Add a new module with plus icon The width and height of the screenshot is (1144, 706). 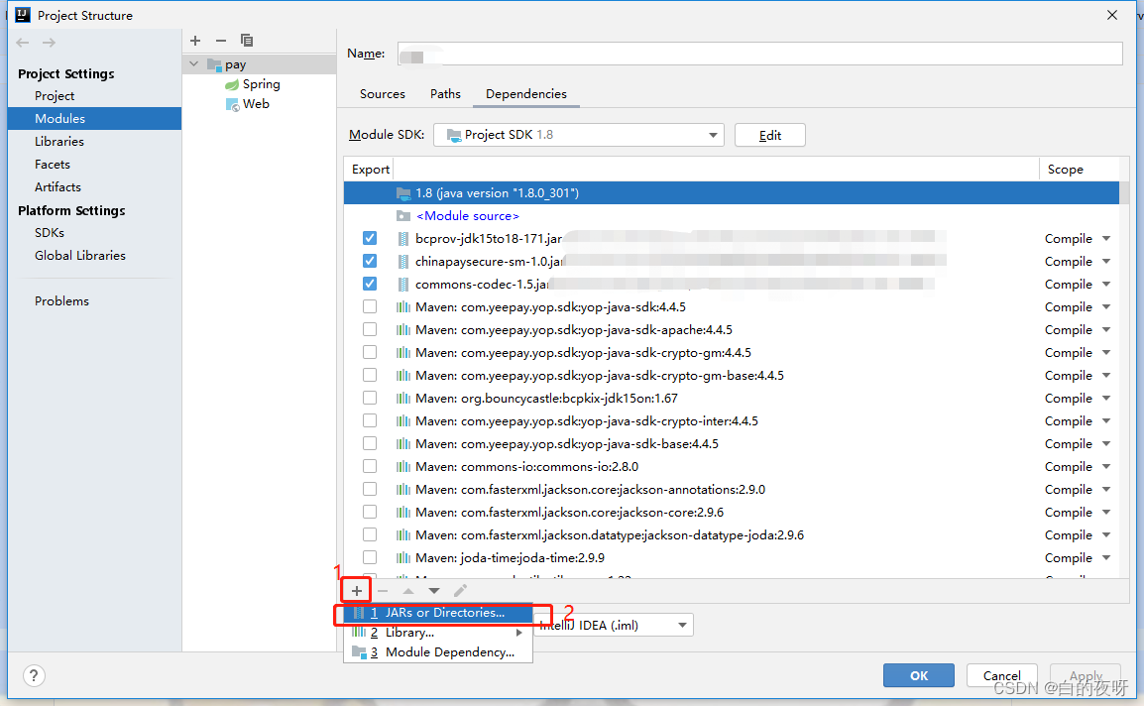[195, 40]
